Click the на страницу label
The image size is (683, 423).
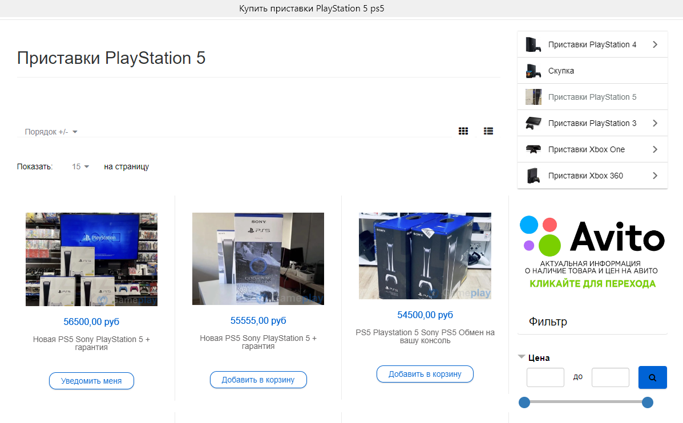(126, 166)
